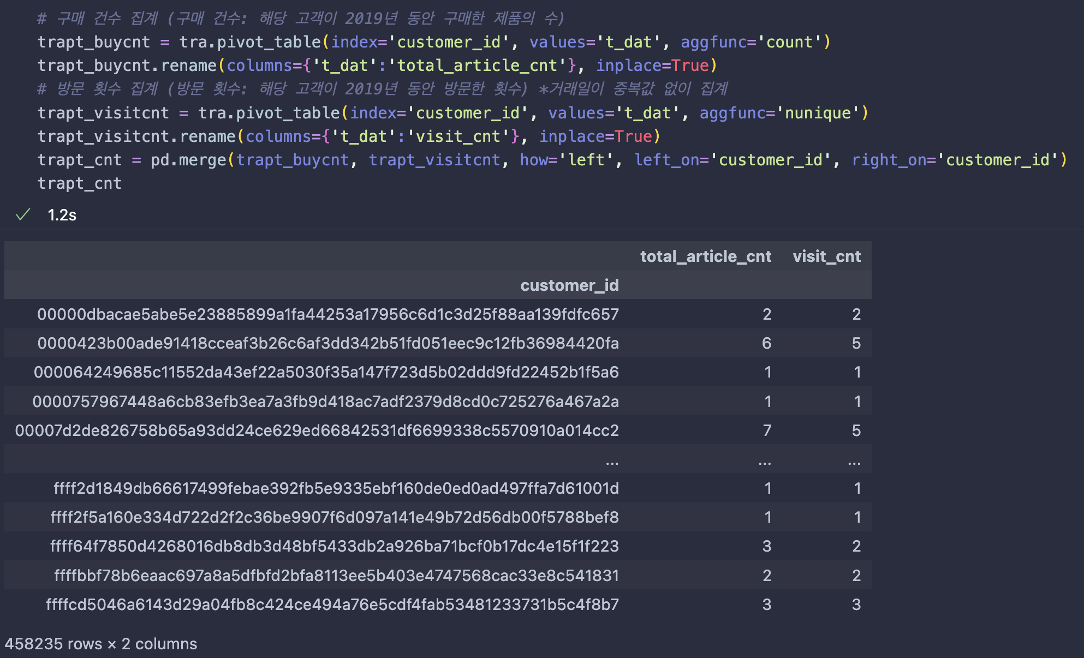Click the final trapt_cnt code line
This screenshot has height=658, width=1084.
80,183
